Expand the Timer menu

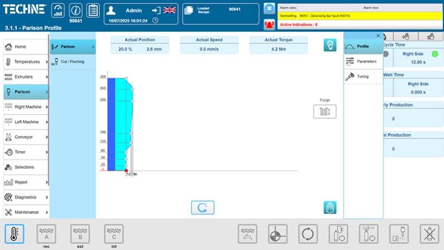pos(26,152)
